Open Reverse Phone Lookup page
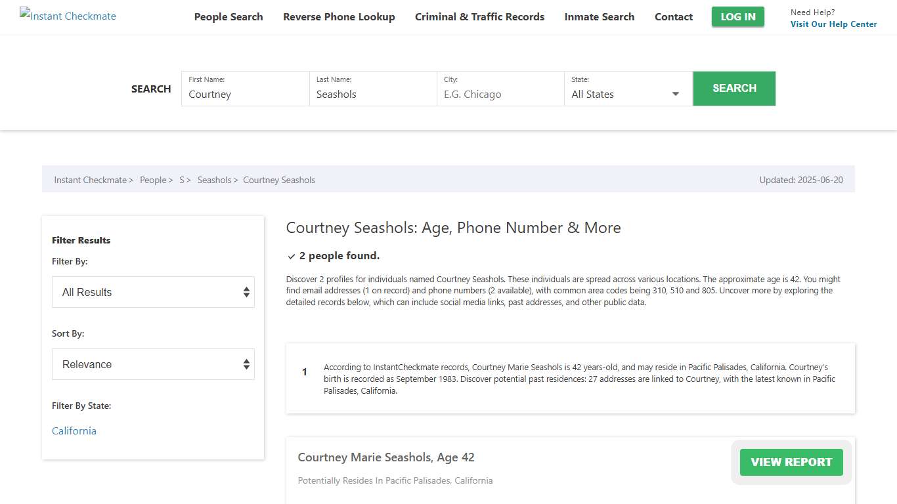897x504 pixels. [339, 16]
